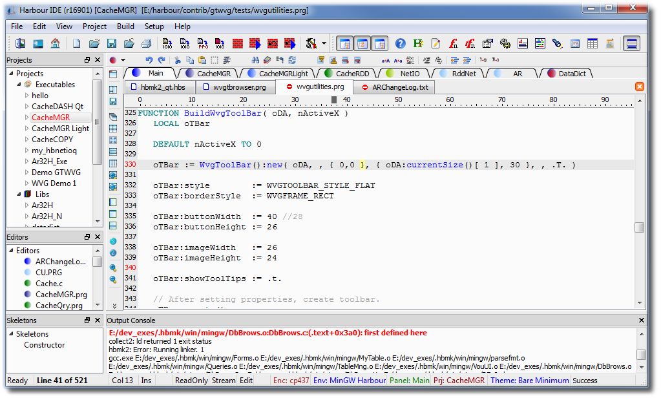Screen dimensions: 661x398
Task: Click the save diskette toolbar icon
Action: 111,44
